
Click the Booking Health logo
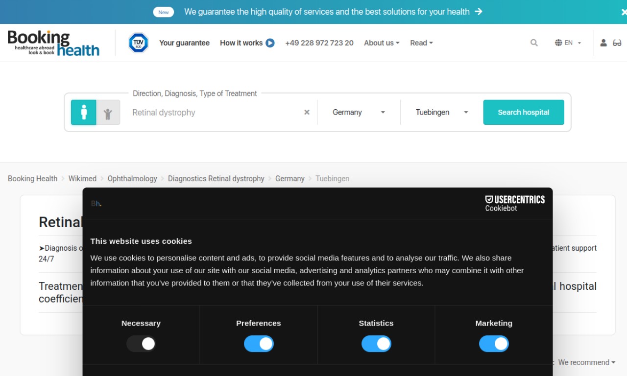pos(53,43)
